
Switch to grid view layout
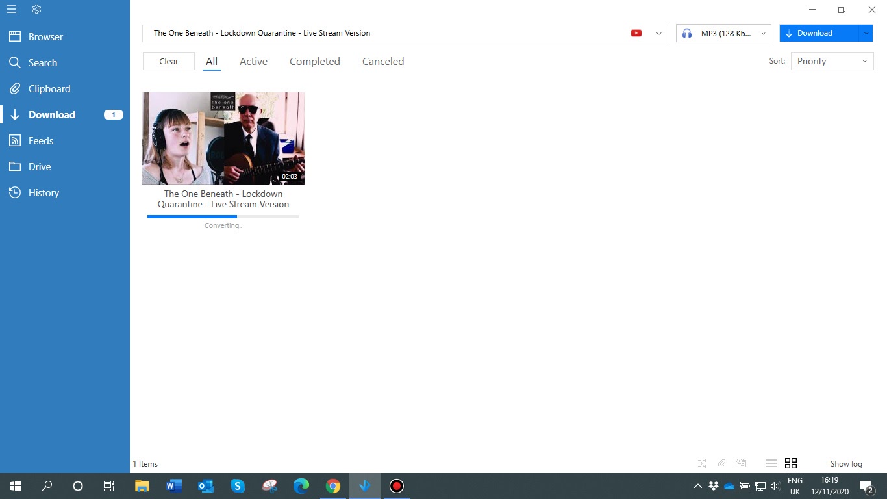pos(791,463)
